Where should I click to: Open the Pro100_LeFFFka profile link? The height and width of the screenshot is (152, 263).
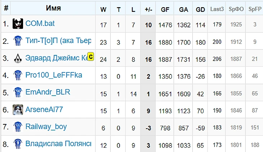click(x=54, y=75)
